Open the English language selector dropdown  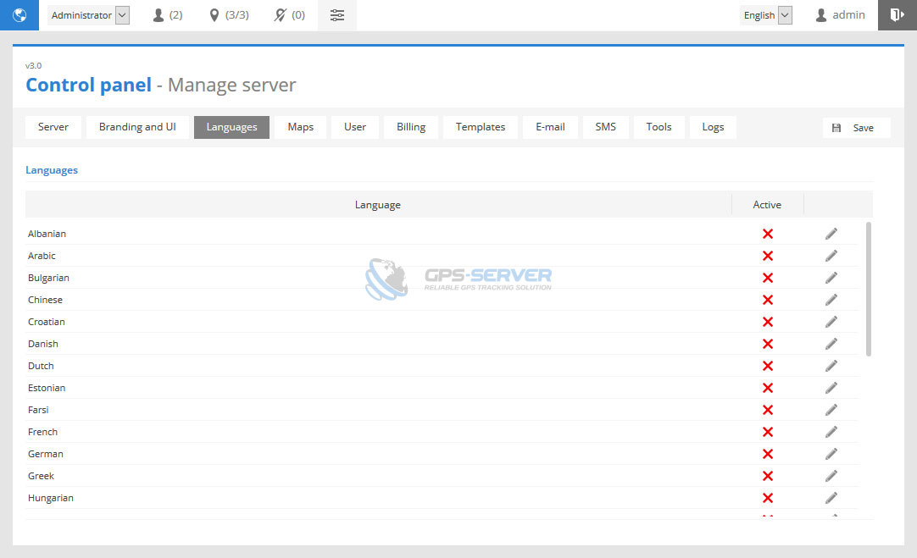(767, 15)
